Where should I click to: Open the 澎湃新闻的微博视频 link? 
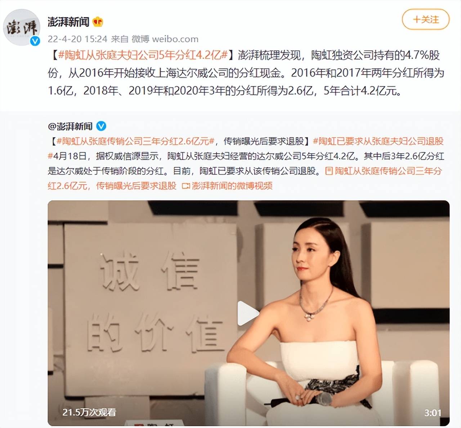[232, 186]
